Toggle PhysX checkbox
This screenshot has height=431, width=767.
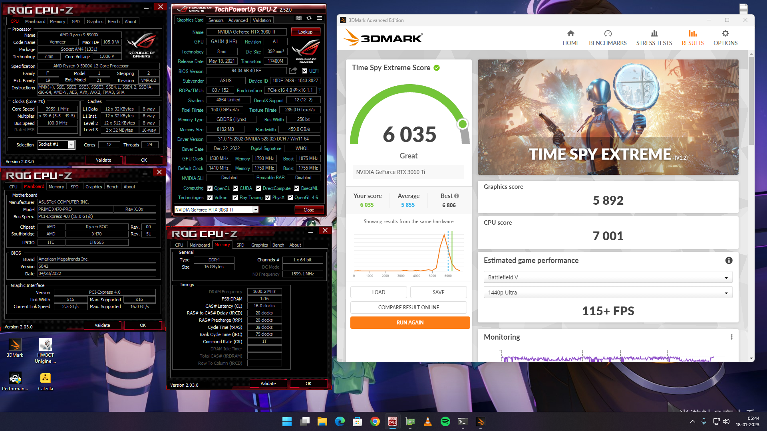click(268, 198)
